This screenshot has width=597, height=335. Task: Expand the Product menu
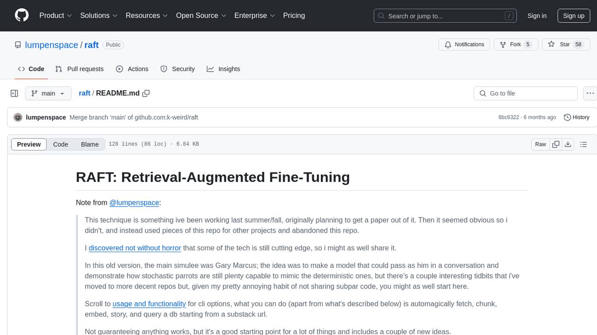(56, 15)
